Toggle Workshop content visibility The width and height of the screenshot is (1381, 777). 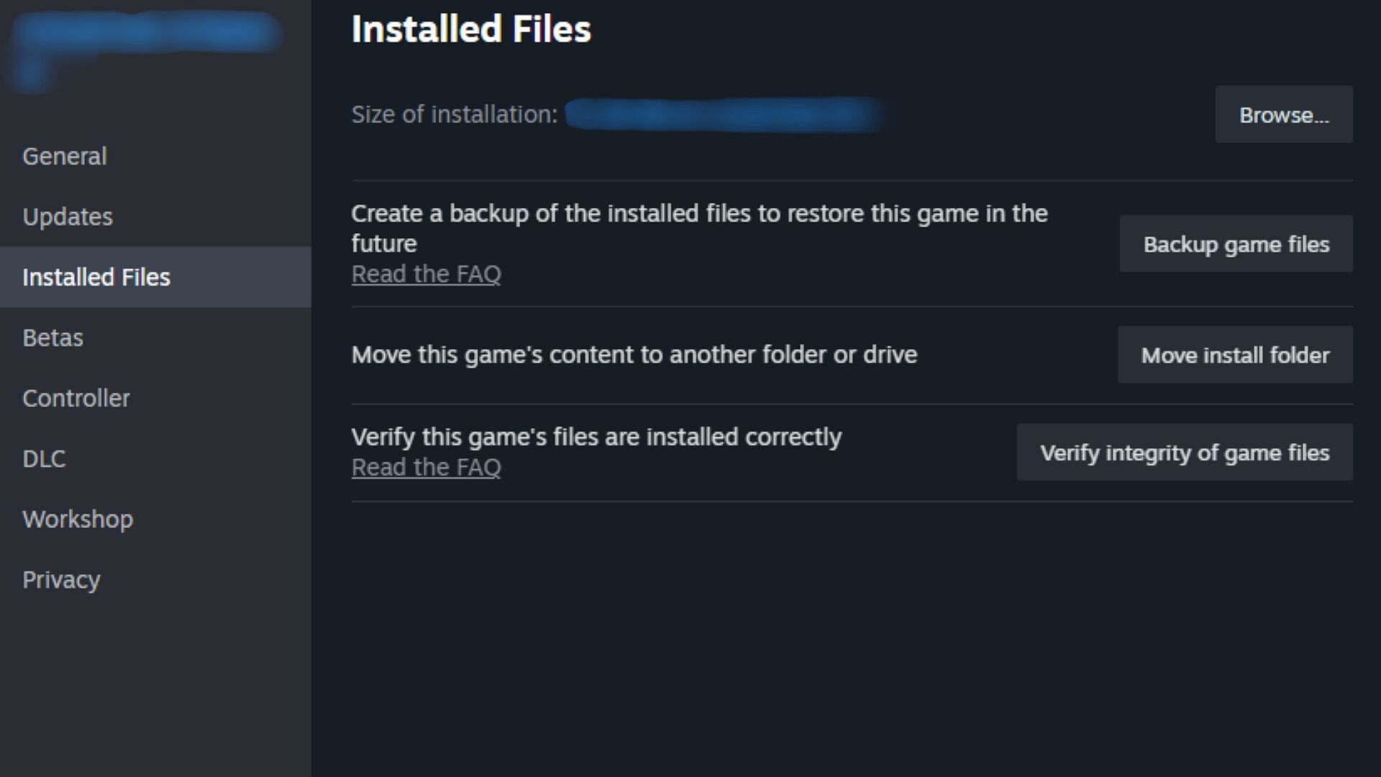coord(78,519)
